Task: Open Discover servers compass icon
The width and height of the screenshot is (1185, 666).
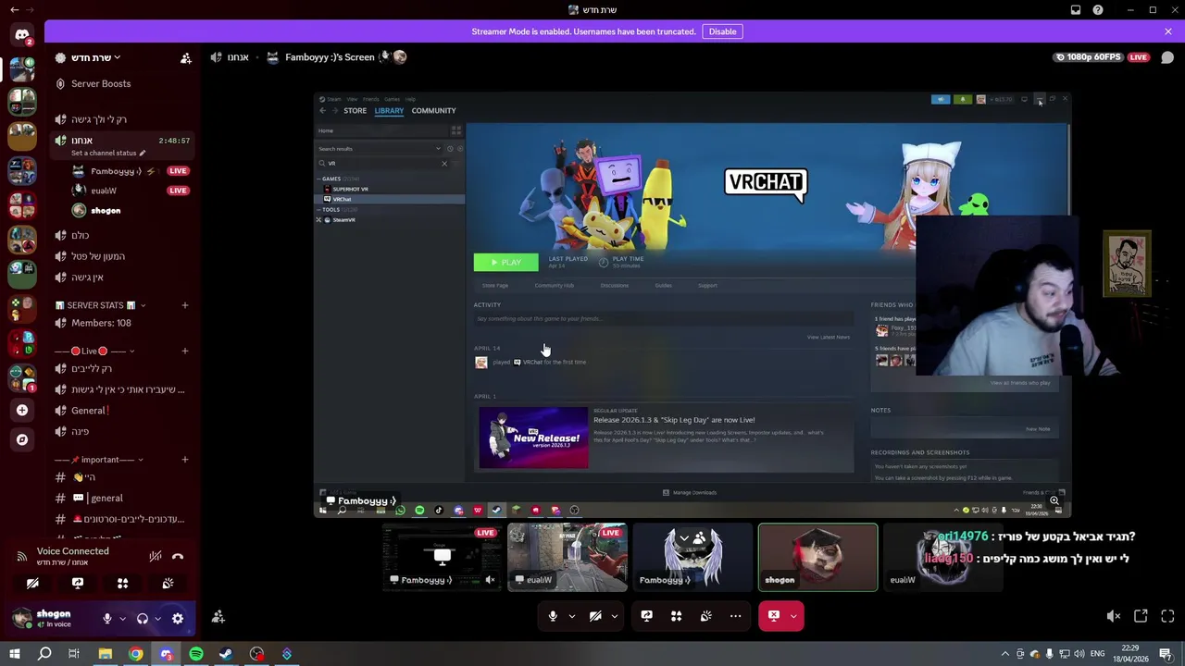Action: pos(22,439)
